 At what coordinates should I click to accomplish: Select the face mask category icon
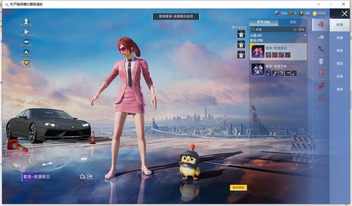[321, 62]
